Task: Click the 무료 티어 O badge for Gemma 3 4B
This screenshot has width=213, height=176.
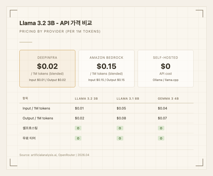Action: (161, 138)
